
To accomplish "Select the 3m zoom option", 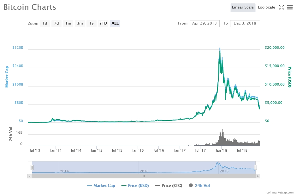I will [80, 23].
